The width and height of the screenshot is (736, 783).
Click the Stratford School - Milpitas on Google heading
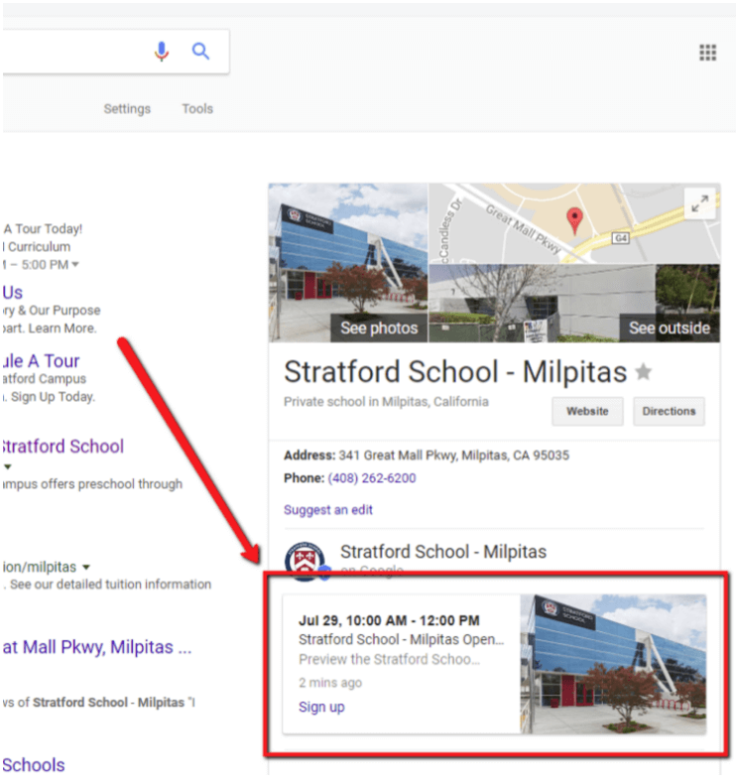(443, 552)
